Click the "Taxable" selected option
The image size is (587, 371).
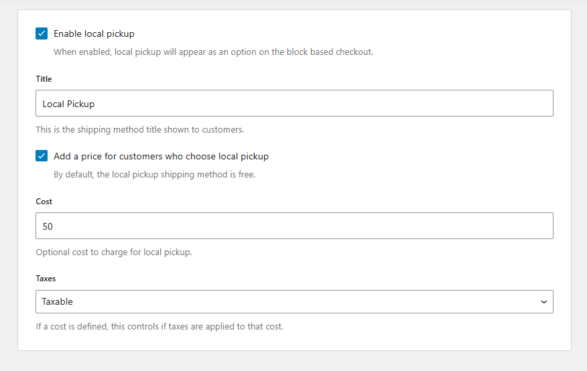(x=58, y=301)
